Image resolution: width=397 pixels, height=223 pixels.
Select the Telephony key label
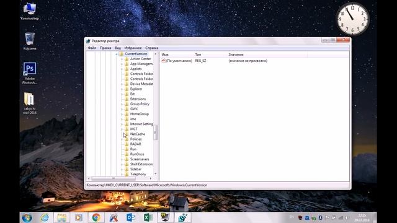pyautogui.click(x=138, y=174)
